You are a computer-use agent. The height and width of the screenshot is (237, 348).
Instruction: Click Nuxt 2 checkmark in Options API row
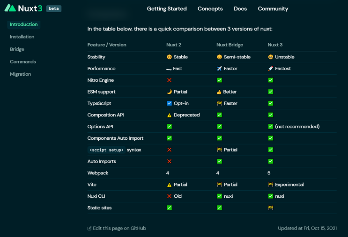pos(170,126)
